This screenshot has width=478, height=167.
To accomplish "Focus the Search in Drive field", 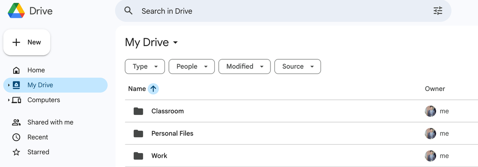I will coord(279,11).
